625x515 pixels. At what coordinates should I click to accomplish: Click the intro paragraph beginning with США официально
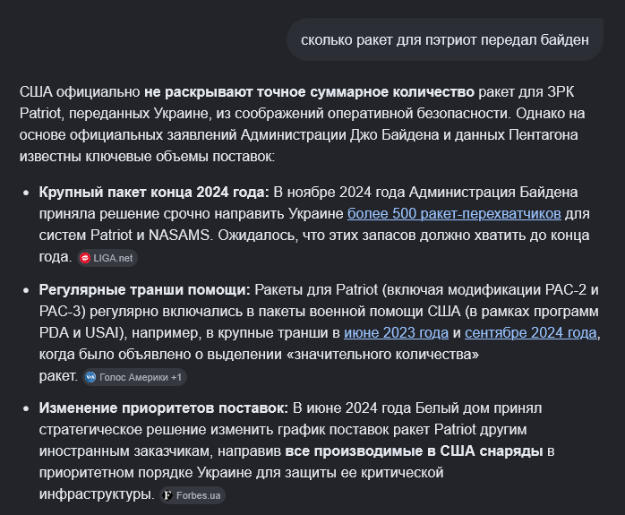click(302, 124)
